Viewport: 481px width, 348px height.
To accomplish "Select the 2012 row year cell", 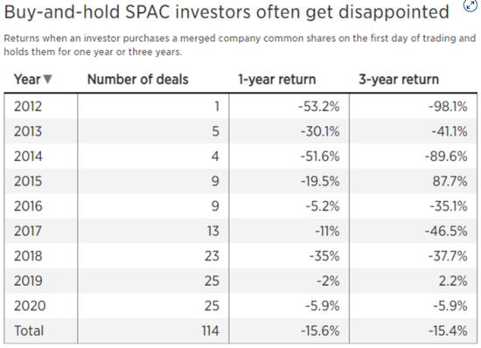I will [x=28, y=107].
